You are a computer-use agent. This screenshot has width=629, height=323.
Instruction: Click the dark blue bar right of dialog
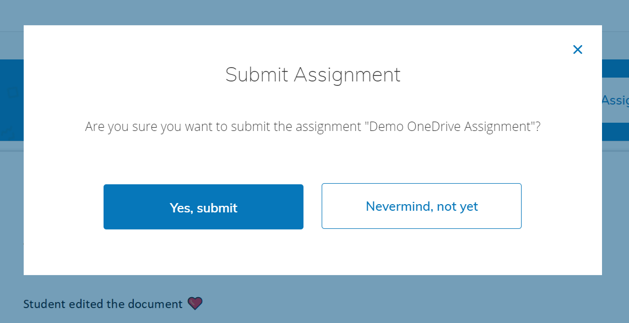(615, 68)
